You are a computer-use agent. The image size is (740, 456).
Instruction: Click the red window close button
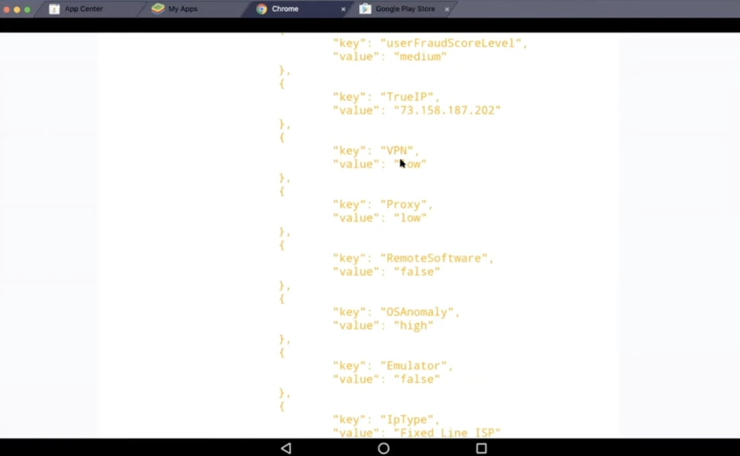click(x=7, y=10)
